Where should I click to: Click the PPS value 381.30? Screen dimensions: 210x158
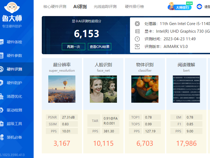(110, 131)
